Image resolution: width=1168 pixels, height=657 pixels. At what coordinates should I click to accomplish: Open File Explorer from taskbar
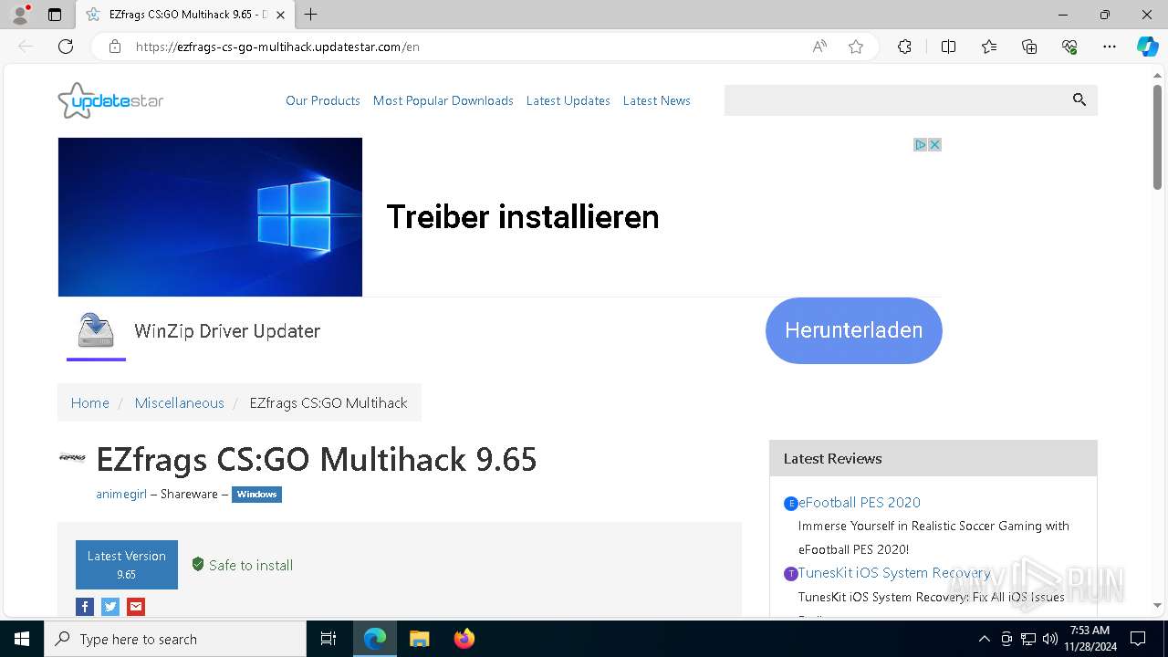point(420,639)
